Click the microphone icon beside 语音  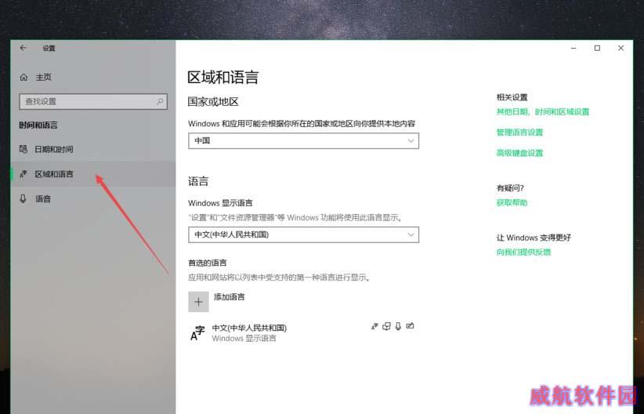[23, 199]
